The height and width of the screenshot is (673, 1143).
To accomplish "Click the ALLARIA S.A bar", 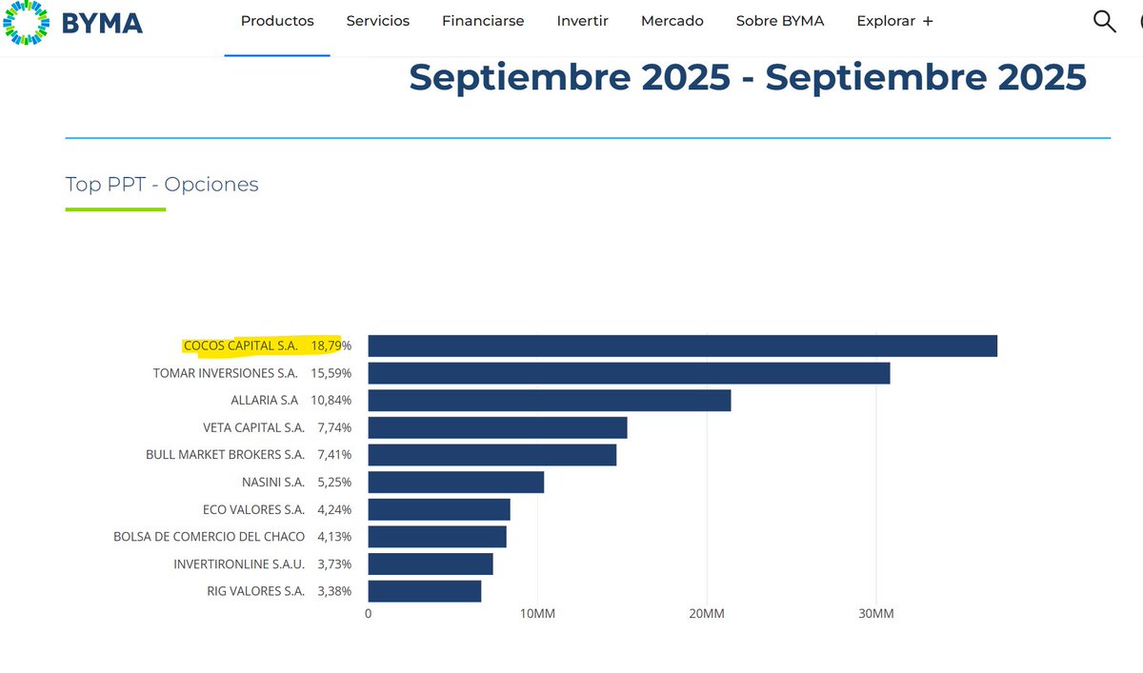I will (550, 401).
